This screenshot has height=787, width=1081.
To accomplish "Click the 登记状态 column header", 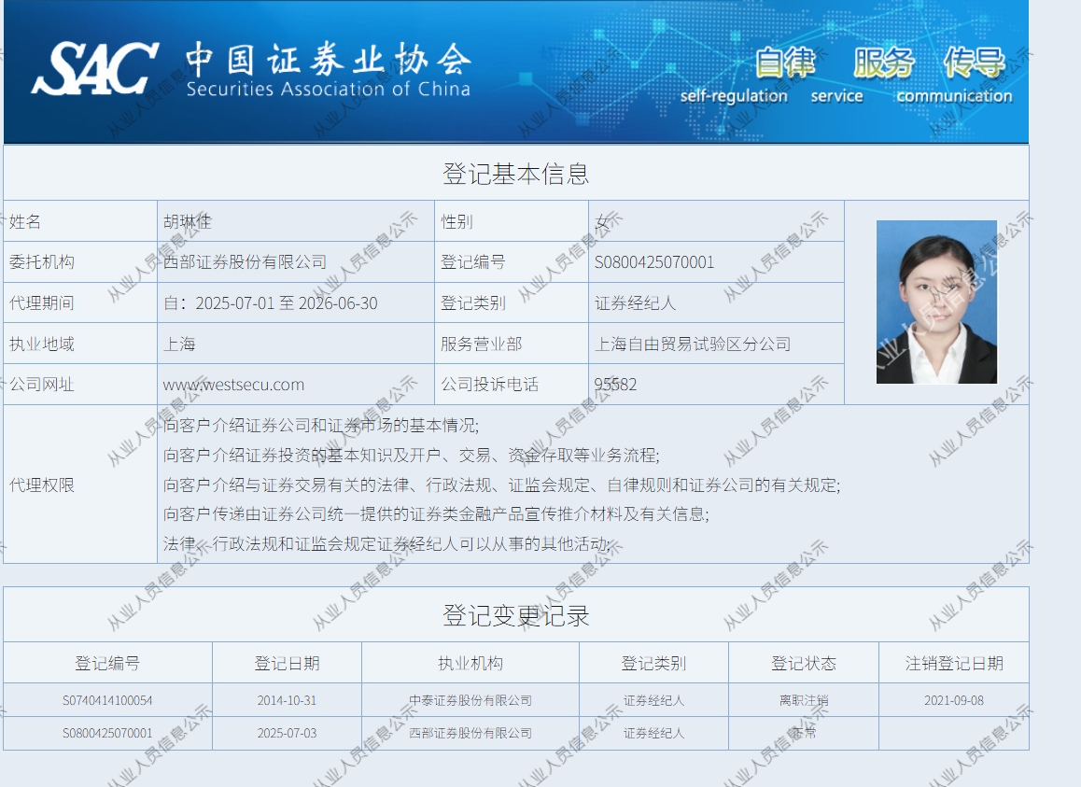I will click(803, 664).
